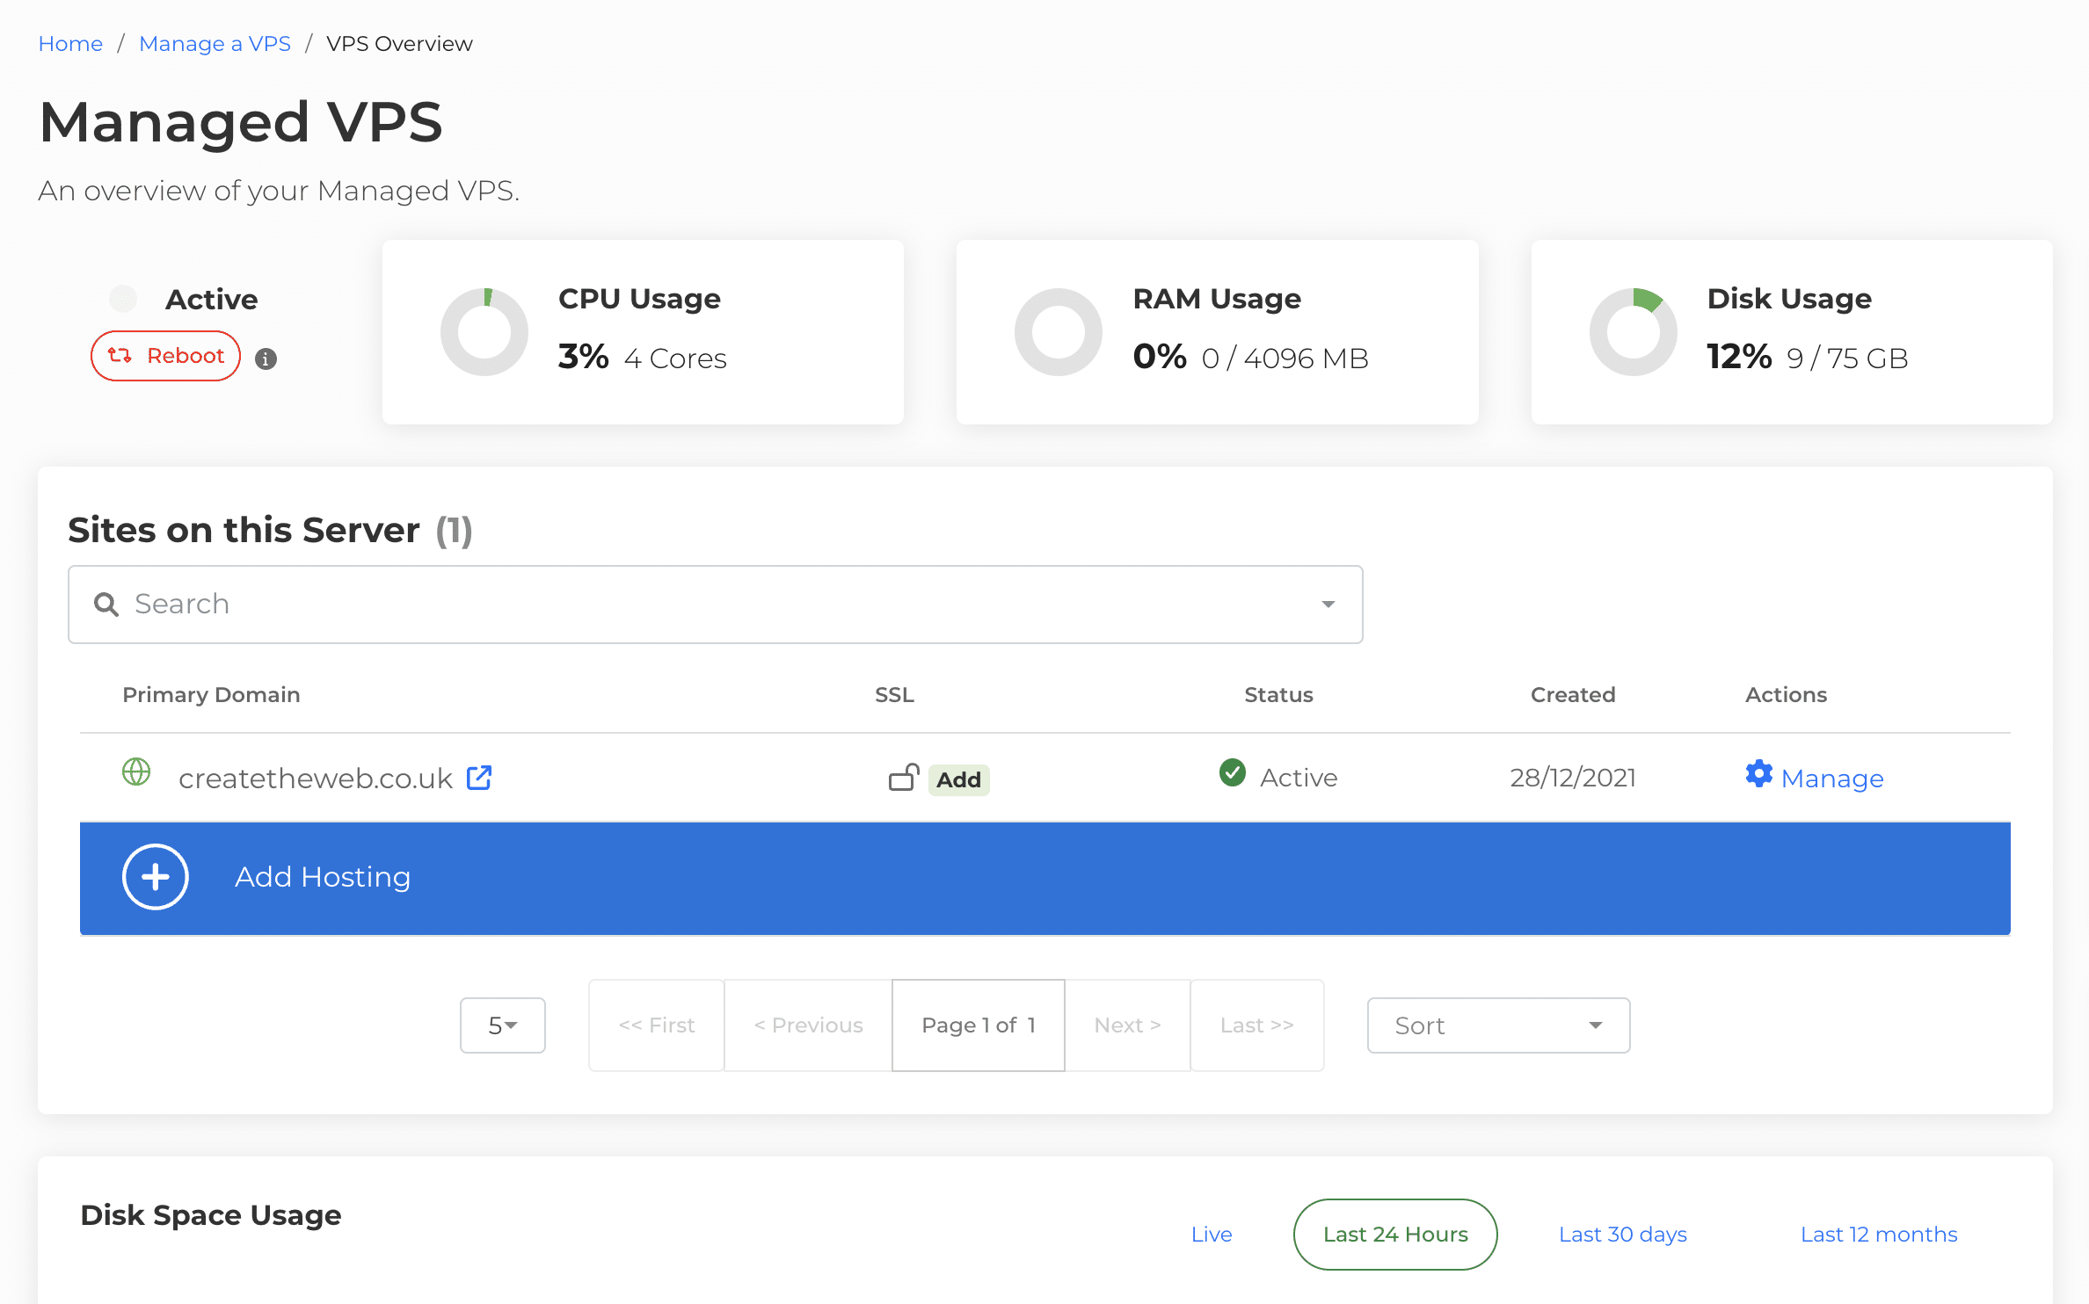2089x1304 pixels.
Task: Click the Disk Usage donut chart
Action: tap(1634, 332)
